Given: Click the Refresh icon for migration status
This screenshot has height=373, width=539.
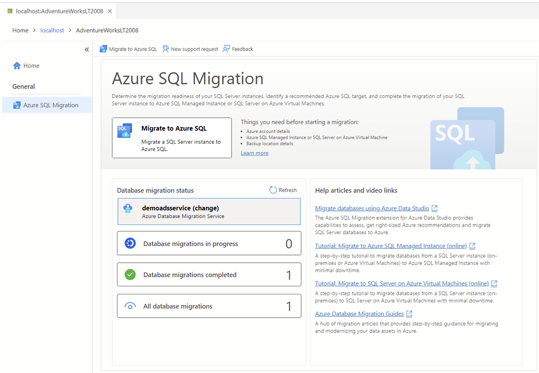Looking at the screenshot, I should tap(272, 189).
